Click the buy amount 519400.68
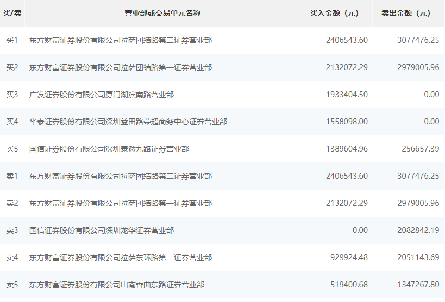Image resolution: width=445 pixels, height=302 pixels. (349, 285)
